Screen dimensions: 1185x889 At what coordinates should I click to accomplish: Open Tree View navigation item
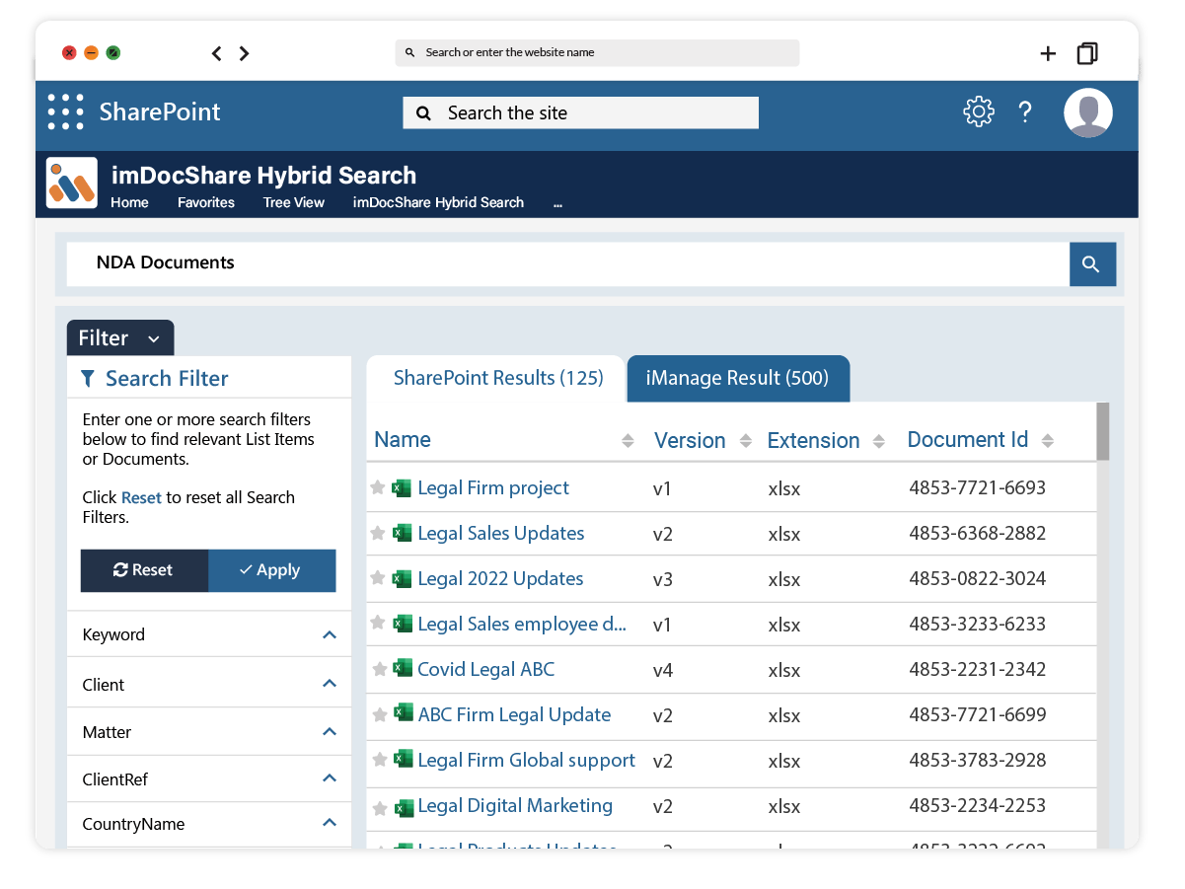point(294,202)
